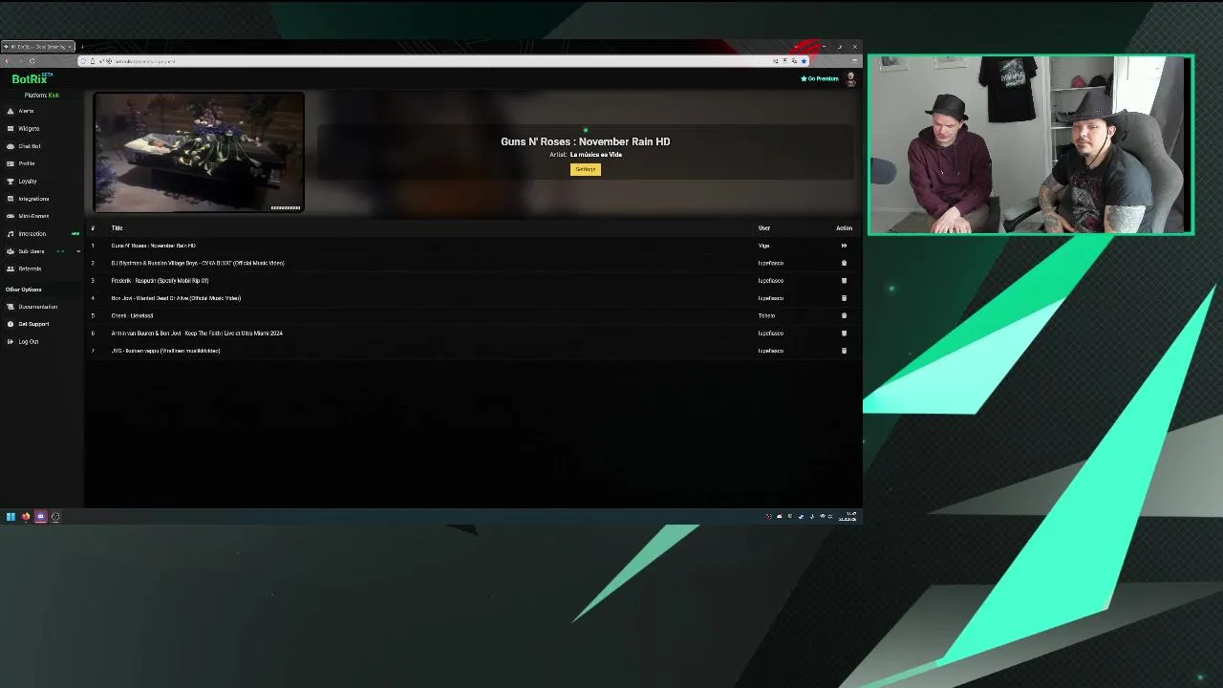Open a new browser tab
The image size is (1223, 688).
pos(82,47)
